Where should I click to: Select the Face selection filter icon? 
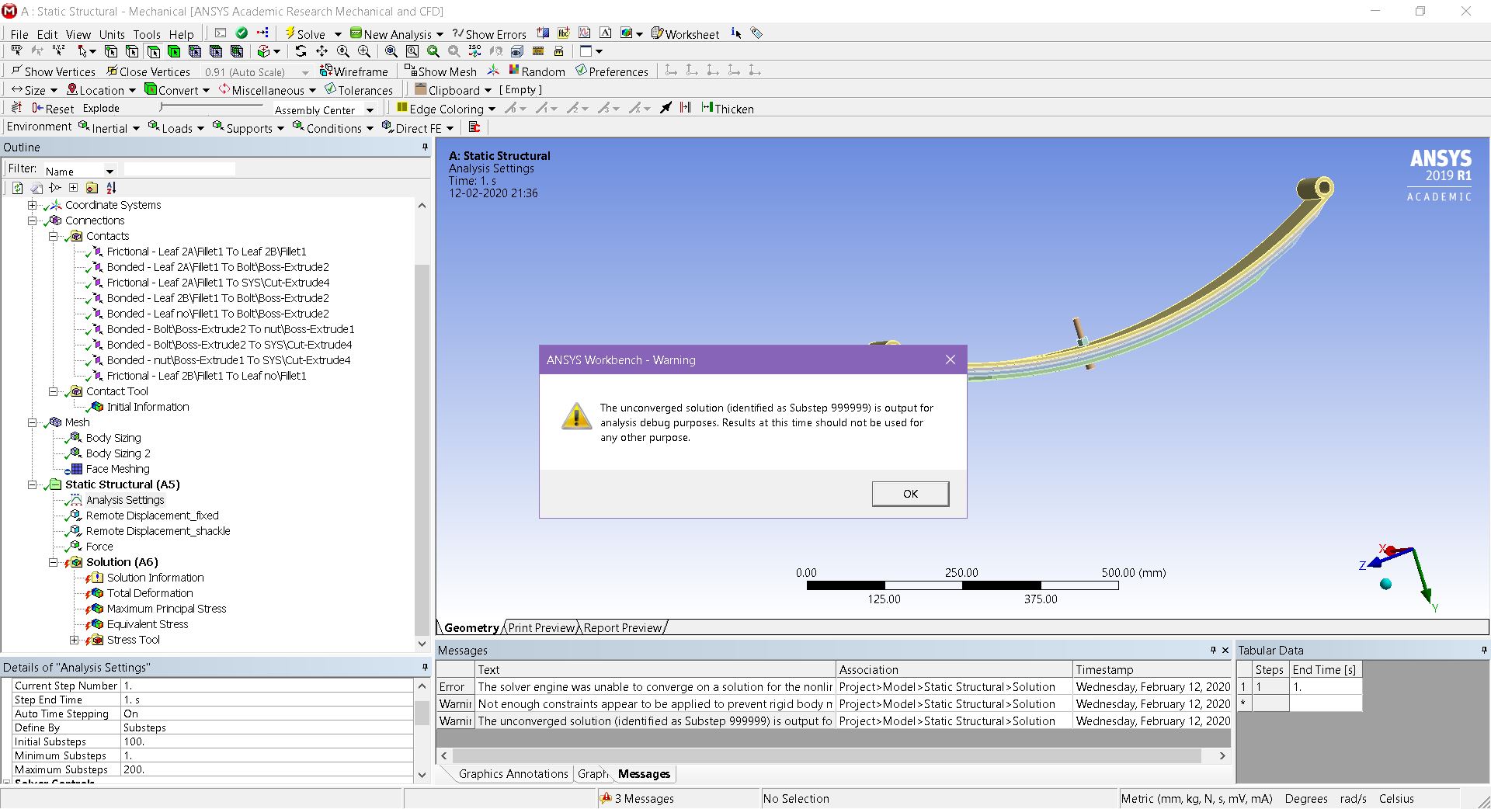pyautogui.click(x=153, y=51)
